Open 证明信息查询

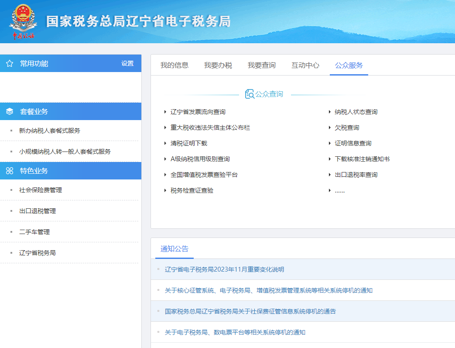353,143
